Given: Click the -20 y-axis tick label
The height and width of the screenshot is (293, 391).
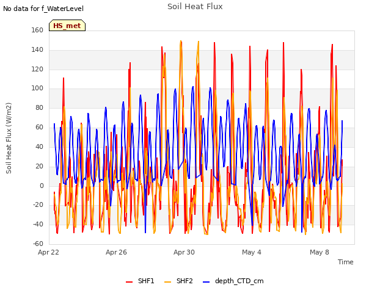Looking at the screenshot, I should coord(38,205).
